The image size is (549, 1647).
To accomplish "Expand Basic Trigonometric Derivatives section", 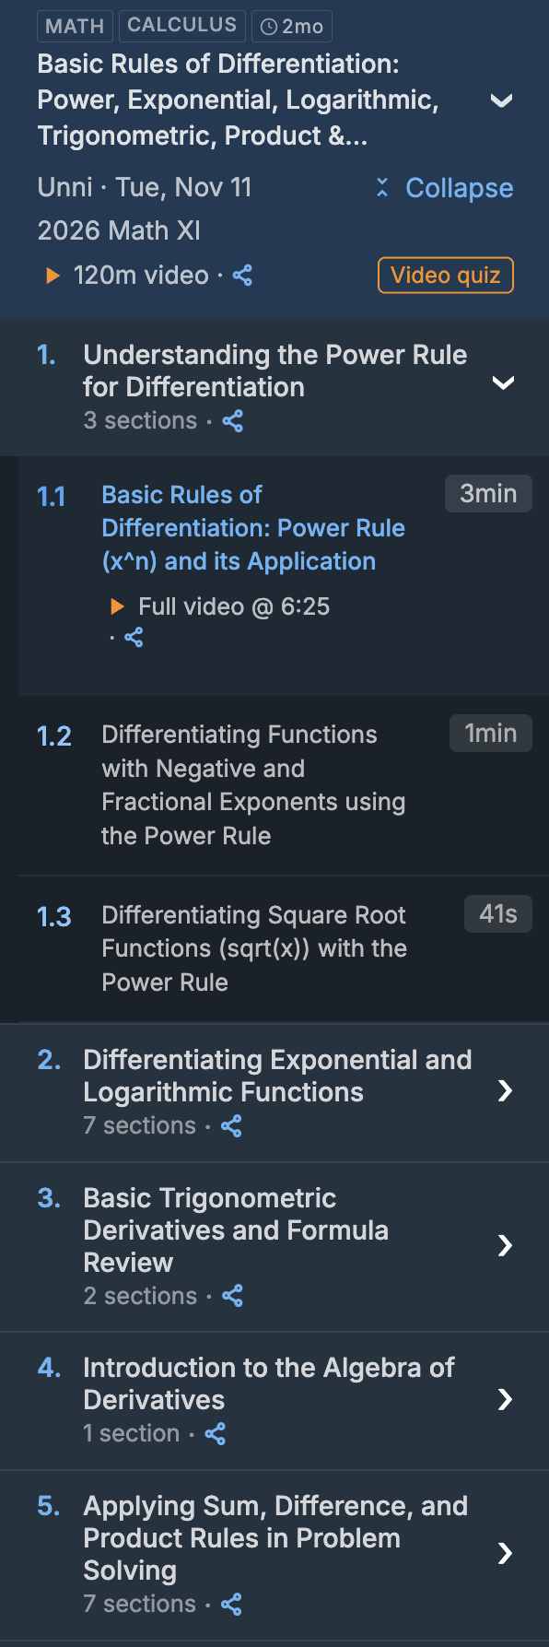I will click(505, 1245).
